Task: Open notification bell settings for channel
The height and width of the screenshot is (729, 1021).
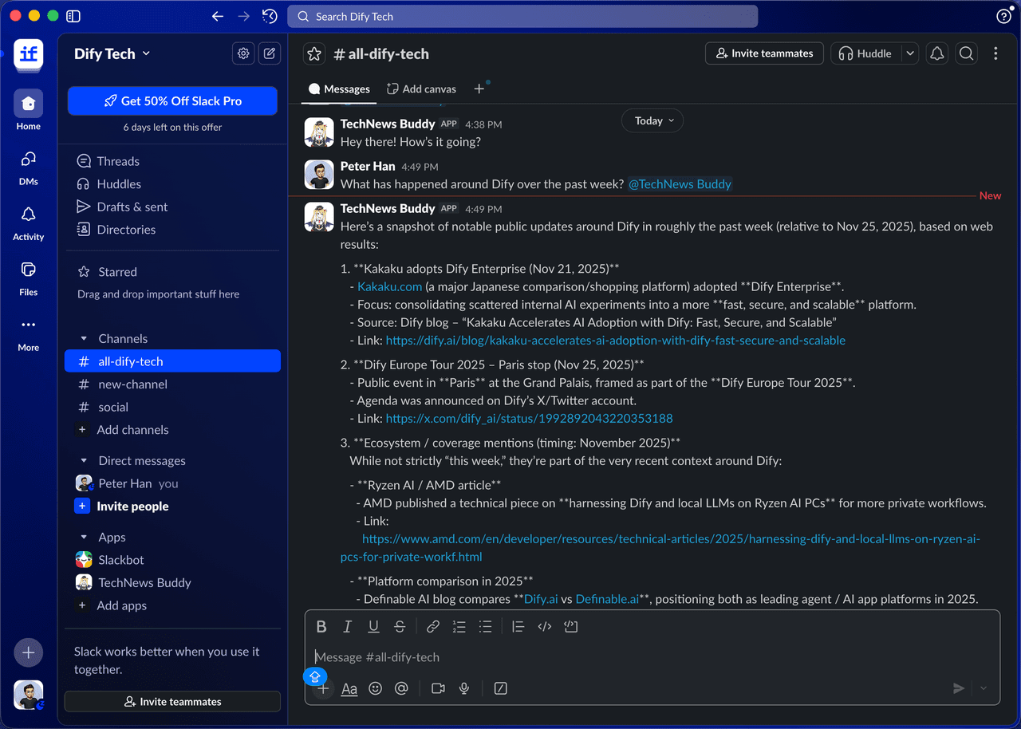Action: pos(937,53)
